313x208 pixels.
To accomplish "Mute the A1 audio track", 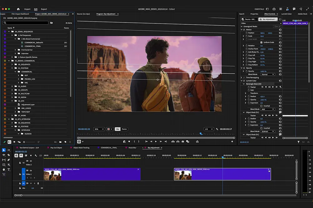I will point(31,183).
